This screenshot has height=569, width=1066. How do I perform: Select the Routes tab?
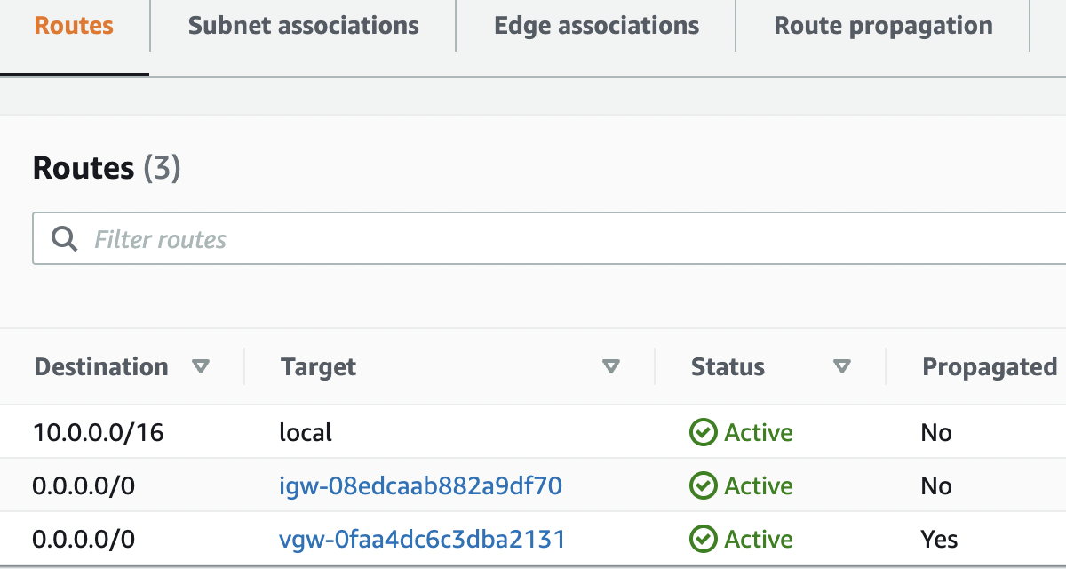tap(73, 26)
